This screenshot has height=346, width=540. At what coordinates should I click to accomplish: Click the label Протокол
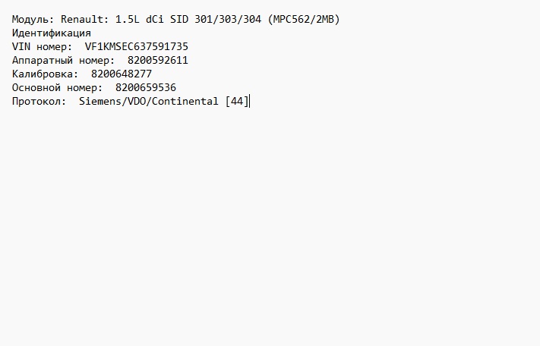(x=39, y=101)
